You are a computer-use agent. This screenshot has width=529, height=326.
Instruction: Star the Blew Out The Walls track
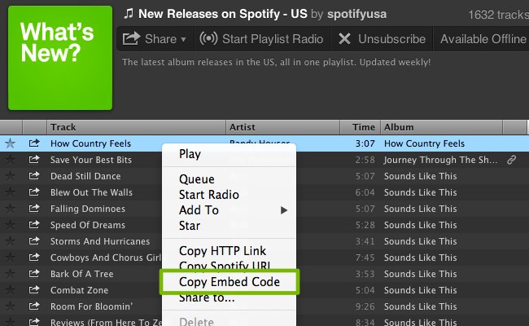(10, 192)
